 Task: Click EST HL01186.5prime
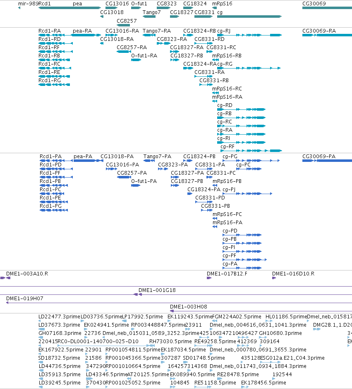286,317
